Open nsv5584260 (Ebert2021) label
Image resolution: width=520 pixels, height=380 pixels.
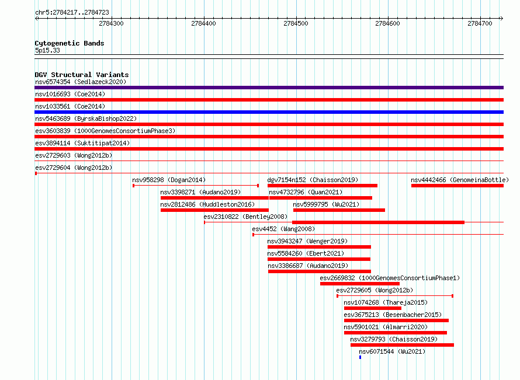pos(306,253)
